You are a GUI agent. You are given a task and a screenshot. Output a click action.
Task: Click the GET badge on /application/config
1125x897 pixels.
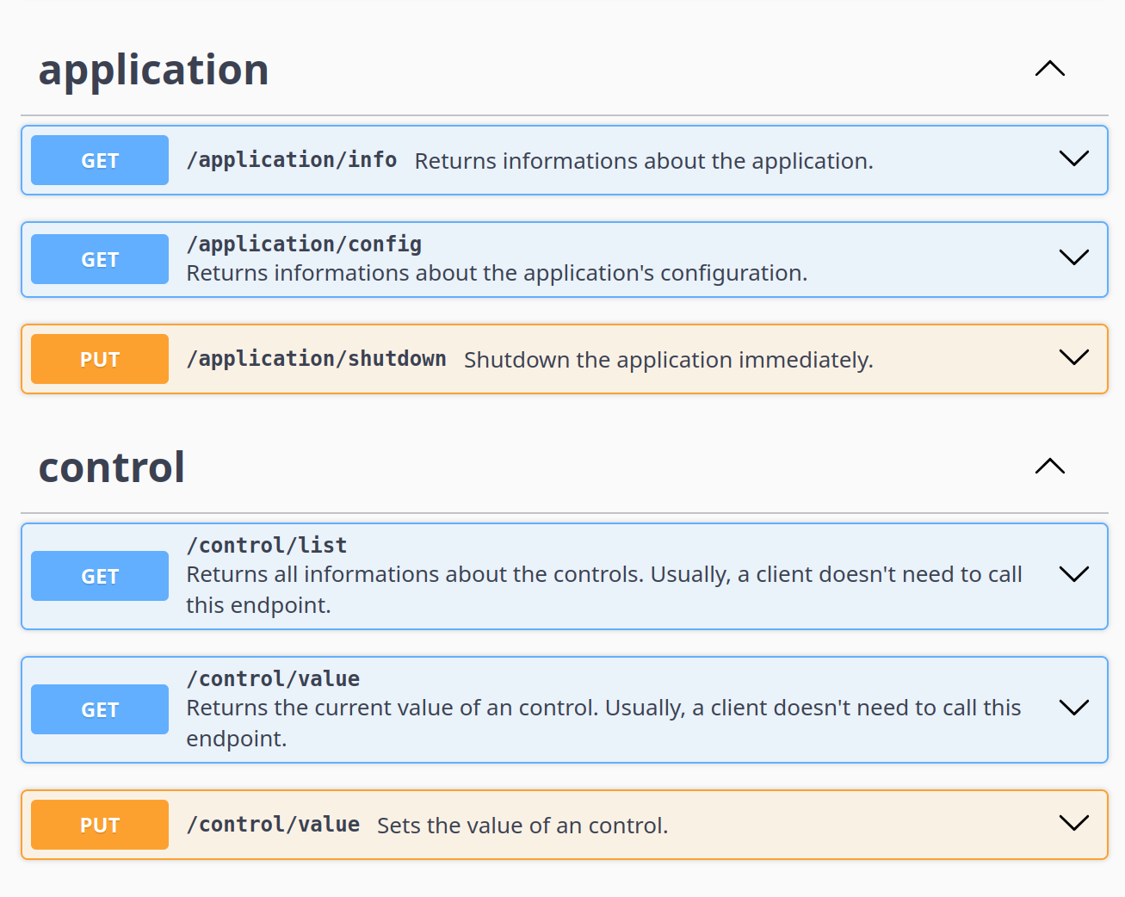(99, 259)
